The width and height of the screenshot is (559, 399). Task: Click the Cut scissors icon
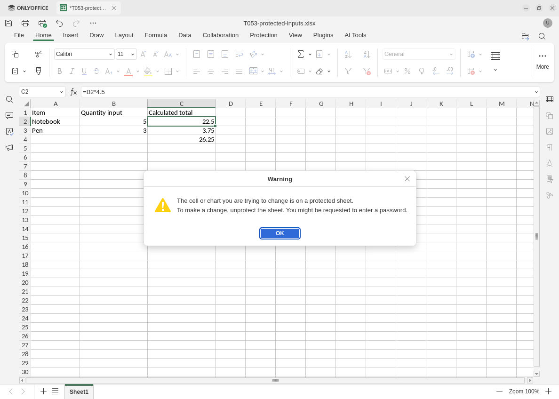(x=39, y=54)
